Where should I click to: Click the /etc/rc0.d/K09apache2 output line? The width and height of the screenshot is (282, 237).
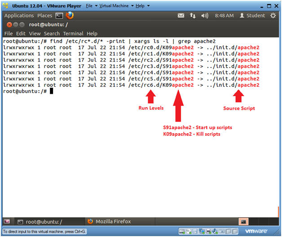coord(131,48)
